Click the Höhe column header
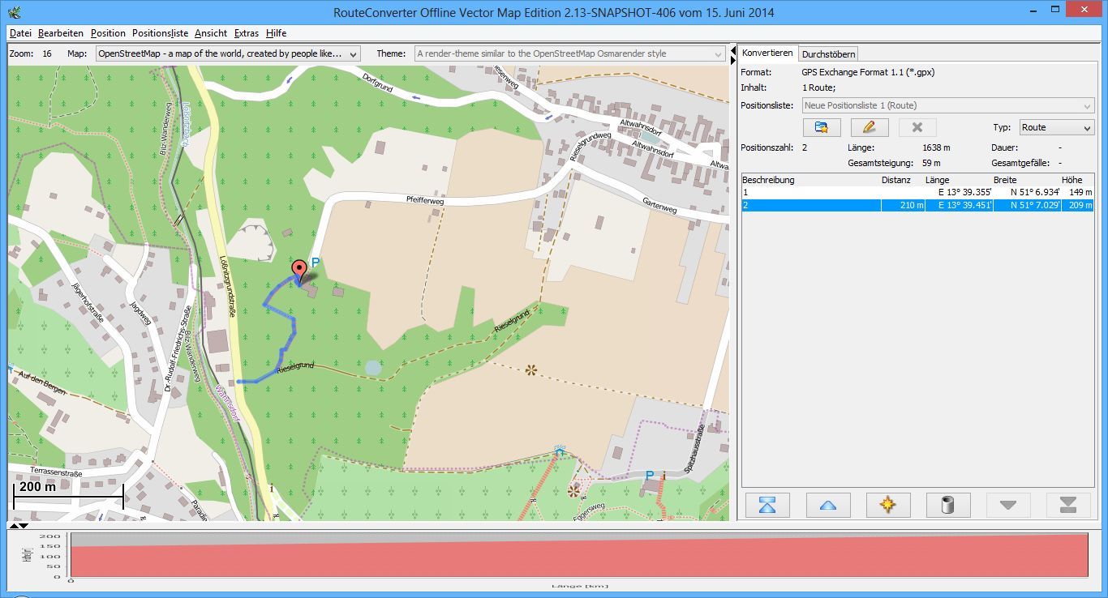The width and height of the screenshot is (1108, 598). pos(1071,180)
